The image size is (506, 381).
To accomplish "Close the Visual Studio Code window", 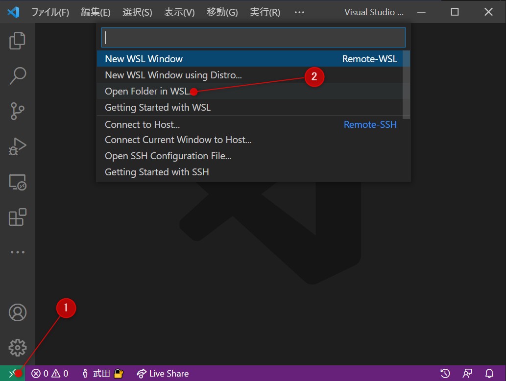I will (488, 12).
